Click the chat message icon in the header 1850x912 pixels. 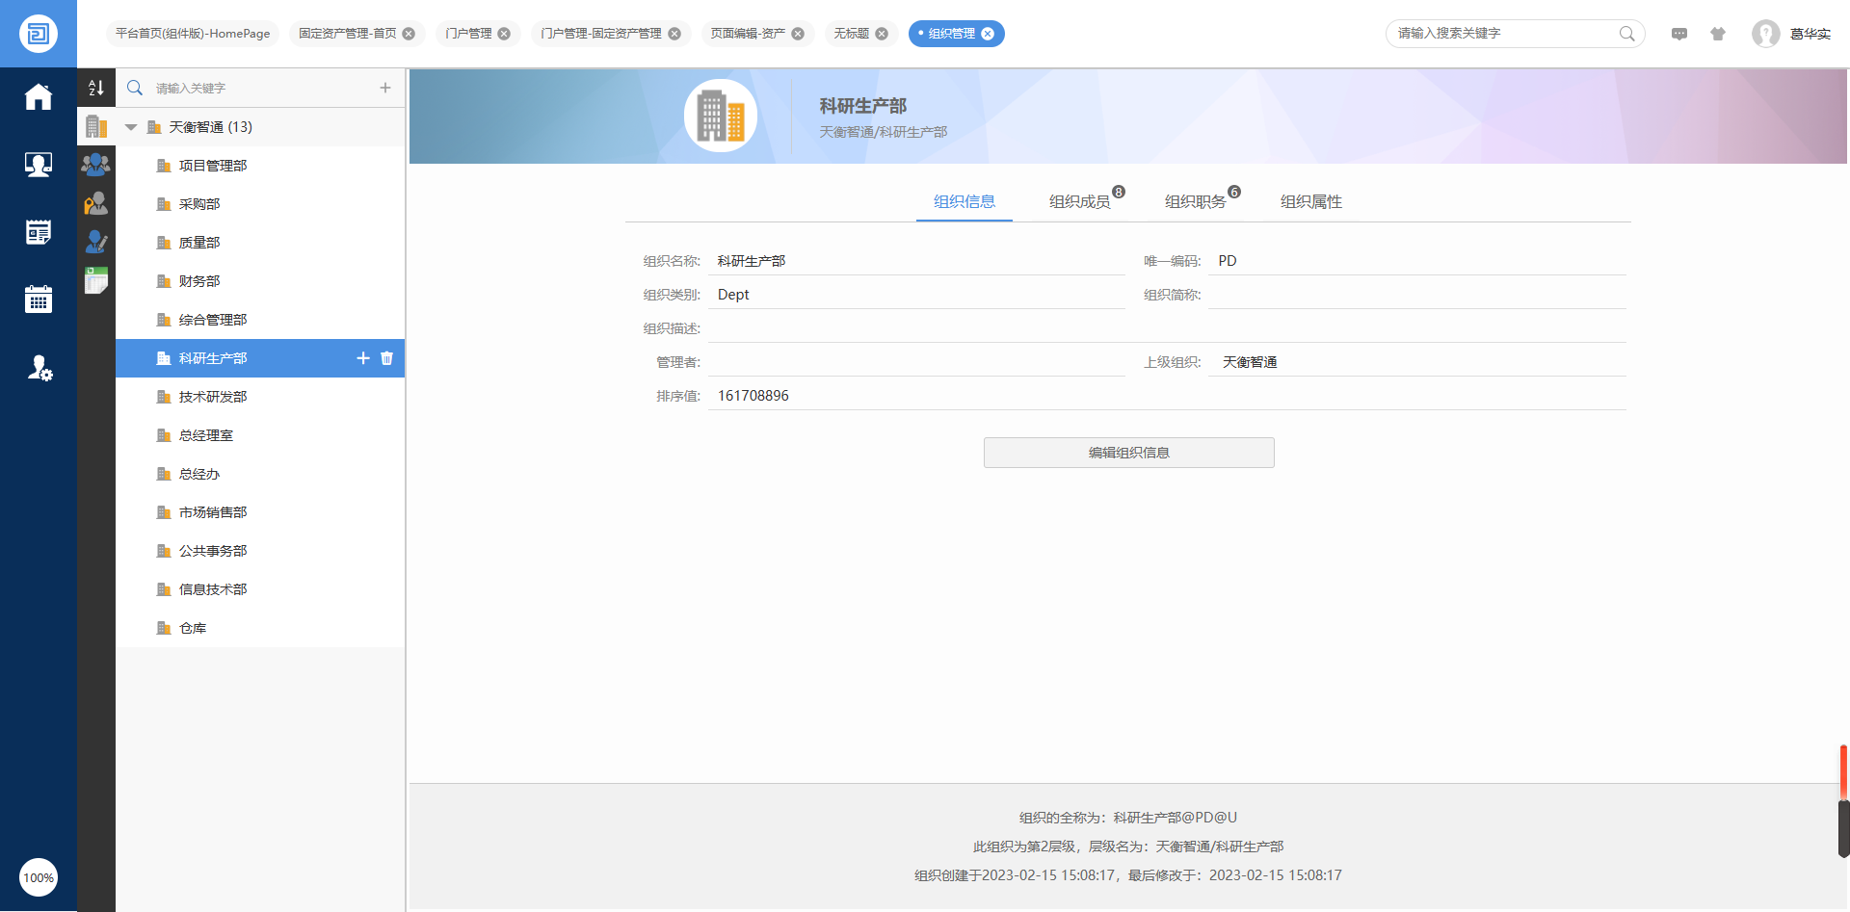pyautogui.click(x=1679, y=34)
